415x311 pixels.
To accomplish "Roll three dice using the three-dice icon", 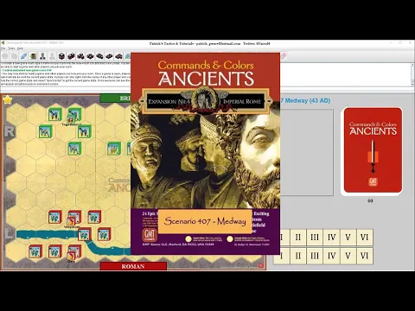I will (80, 56).
